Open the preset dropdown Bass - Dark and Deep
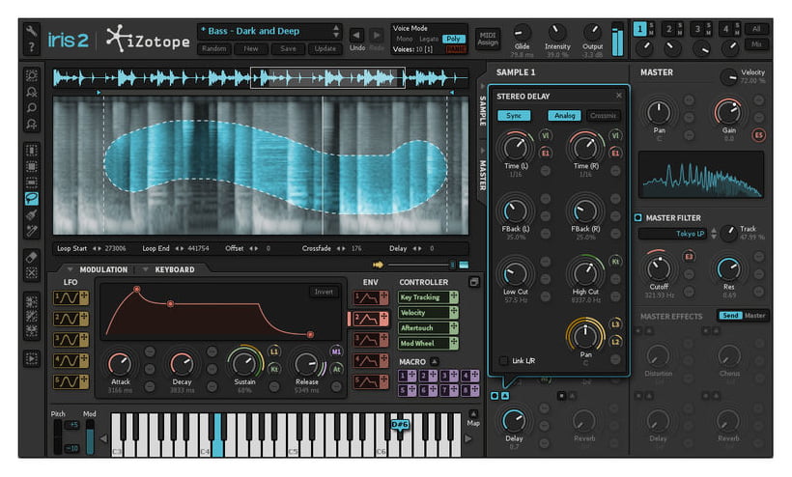The width and height of the screenshot is (792, 477). click(269, 31)
